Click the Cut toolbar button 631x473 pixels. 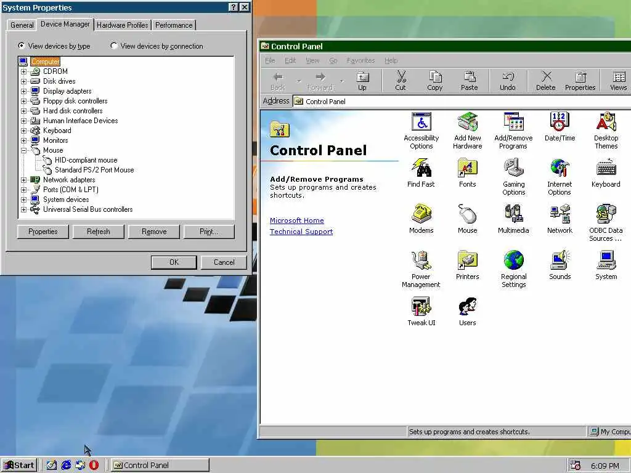[x=401, y=81]
